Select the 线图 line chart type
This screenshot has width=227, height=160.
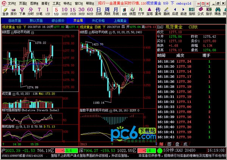[132, 11]
